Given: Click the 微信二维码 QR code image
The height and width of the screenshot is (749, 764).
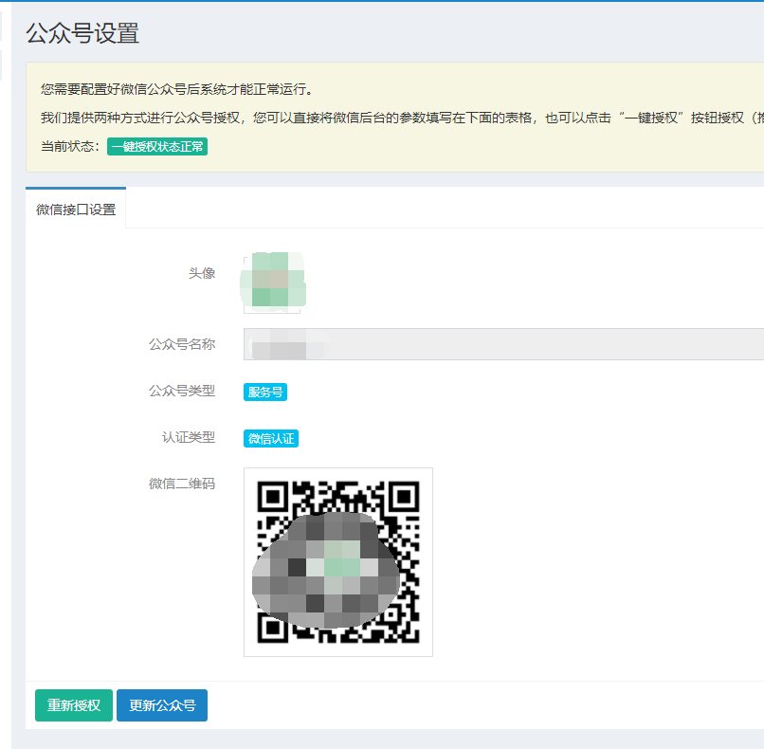Looking at the screenshot, I should click(x=338, y=562).
